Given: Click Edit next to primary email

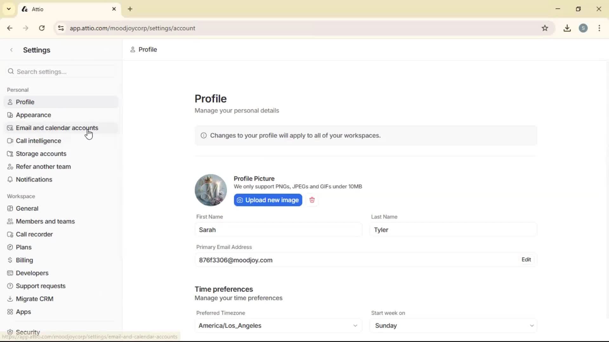Looking at the screenshot, I should (x=526, y=260).
